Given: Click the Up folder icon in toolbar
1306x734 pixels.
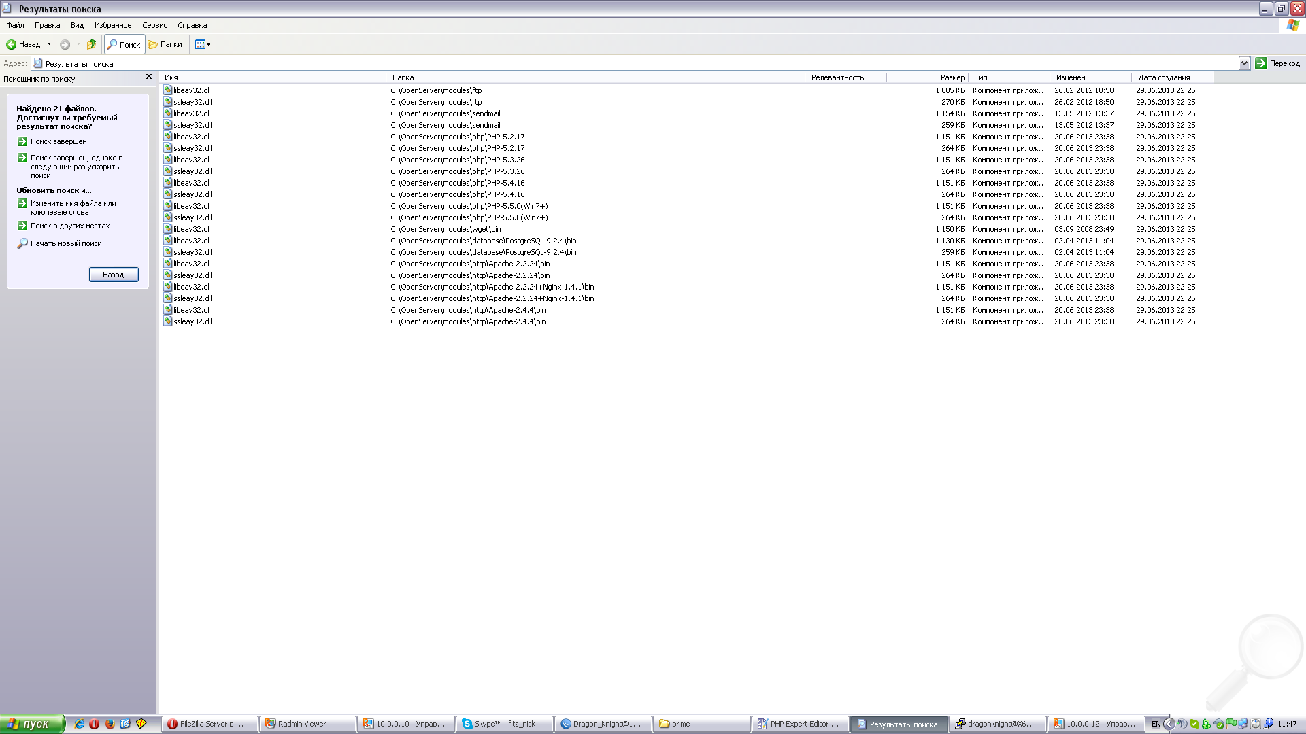Looking at the screenshot, I should pyautogui.click(x=91, y=45).
